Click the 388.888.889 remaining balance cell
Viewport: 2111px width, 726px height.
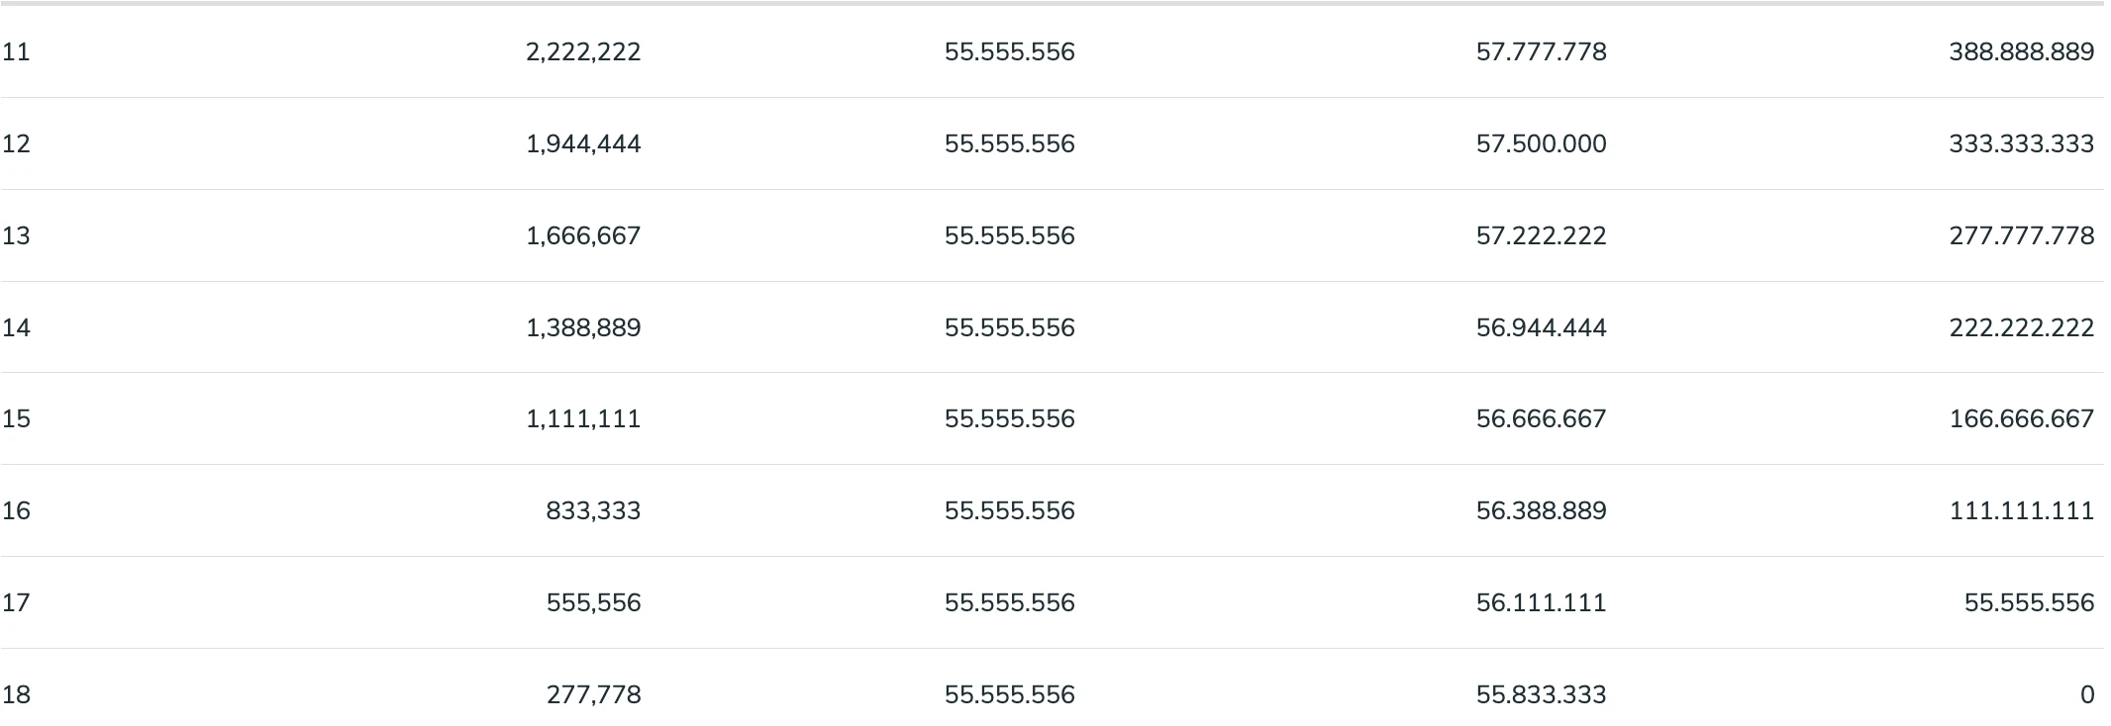[x=2021, y=51]
